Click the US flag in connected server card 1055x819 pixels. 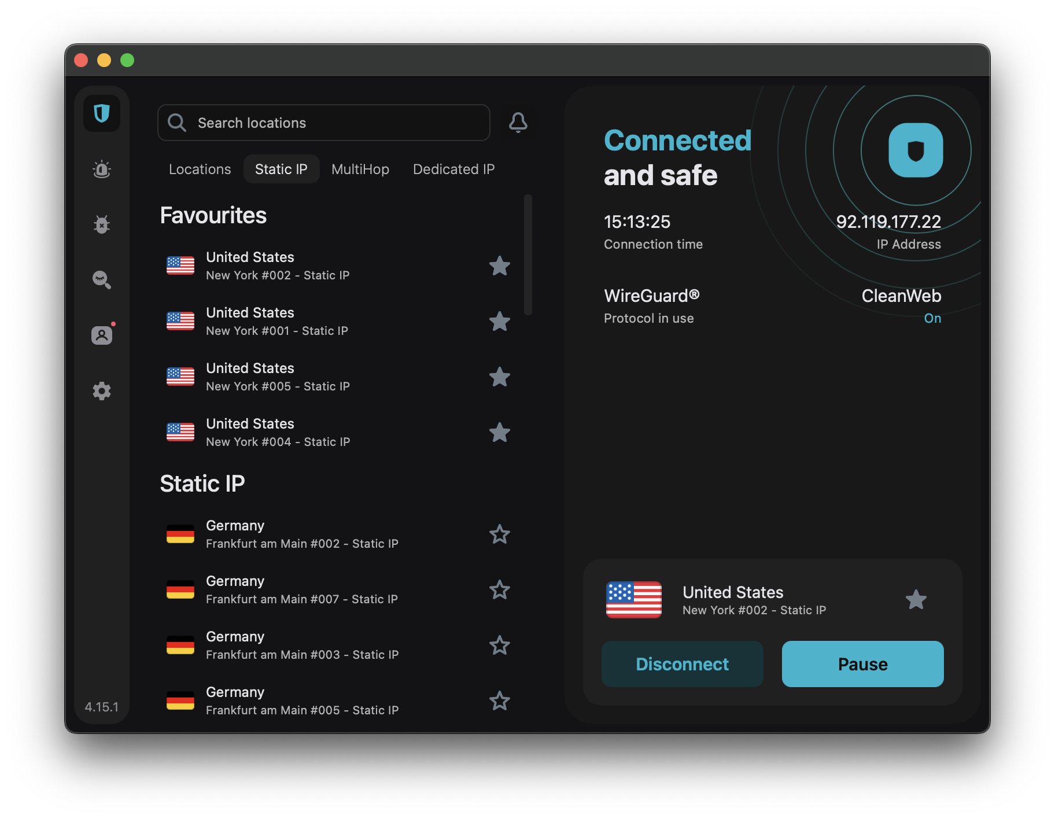pyautogui.click(x=634, y=600)
